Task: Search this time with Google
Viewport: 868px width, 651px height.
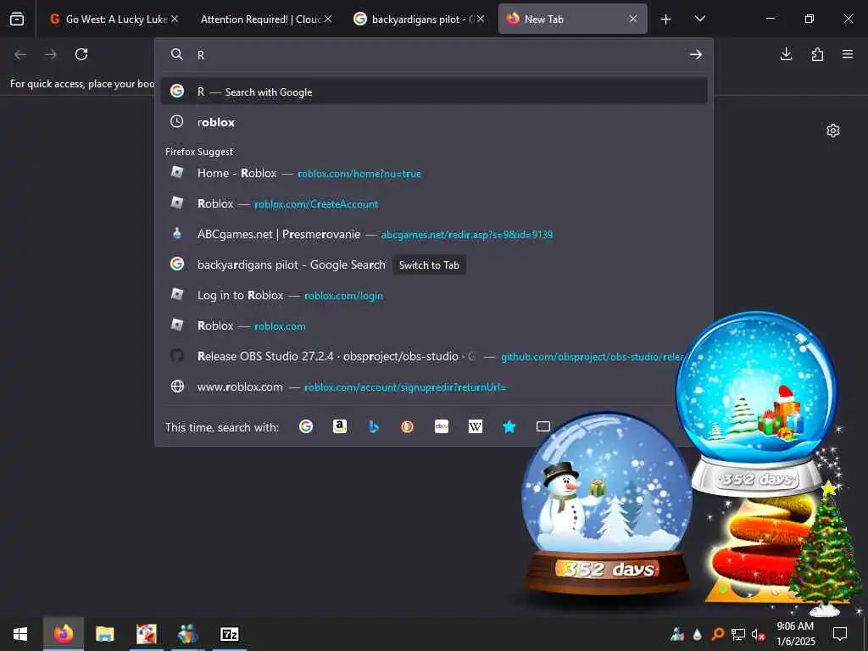Action: [x=305, y=426]
